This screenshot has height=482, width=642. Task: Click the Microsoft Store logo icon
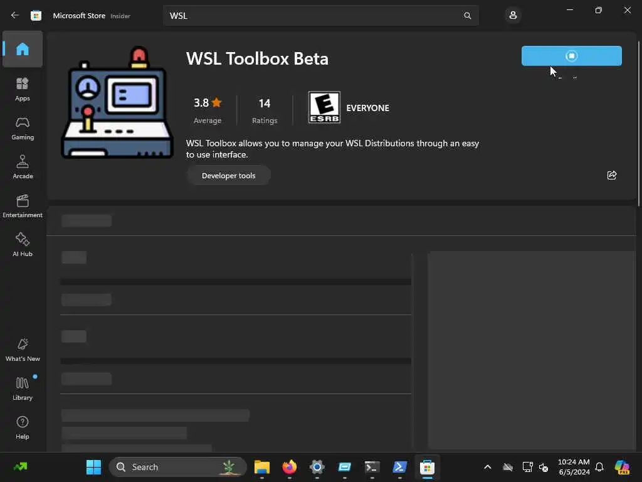tap(36, 16)
